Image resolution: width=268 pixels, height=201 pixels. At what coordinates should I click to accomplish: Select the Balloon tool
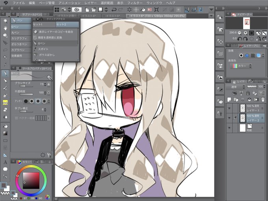5,169
